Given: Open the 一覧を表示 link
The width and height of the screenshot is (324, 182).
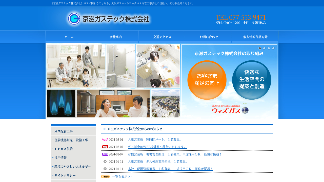Looking at the screenshot, I should [x=122, y=177].
